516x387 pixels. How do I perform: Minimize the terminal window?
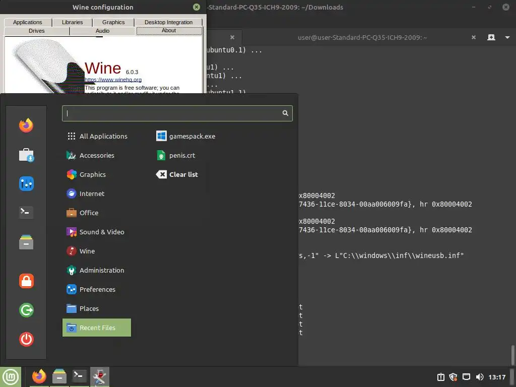(474, 7)
